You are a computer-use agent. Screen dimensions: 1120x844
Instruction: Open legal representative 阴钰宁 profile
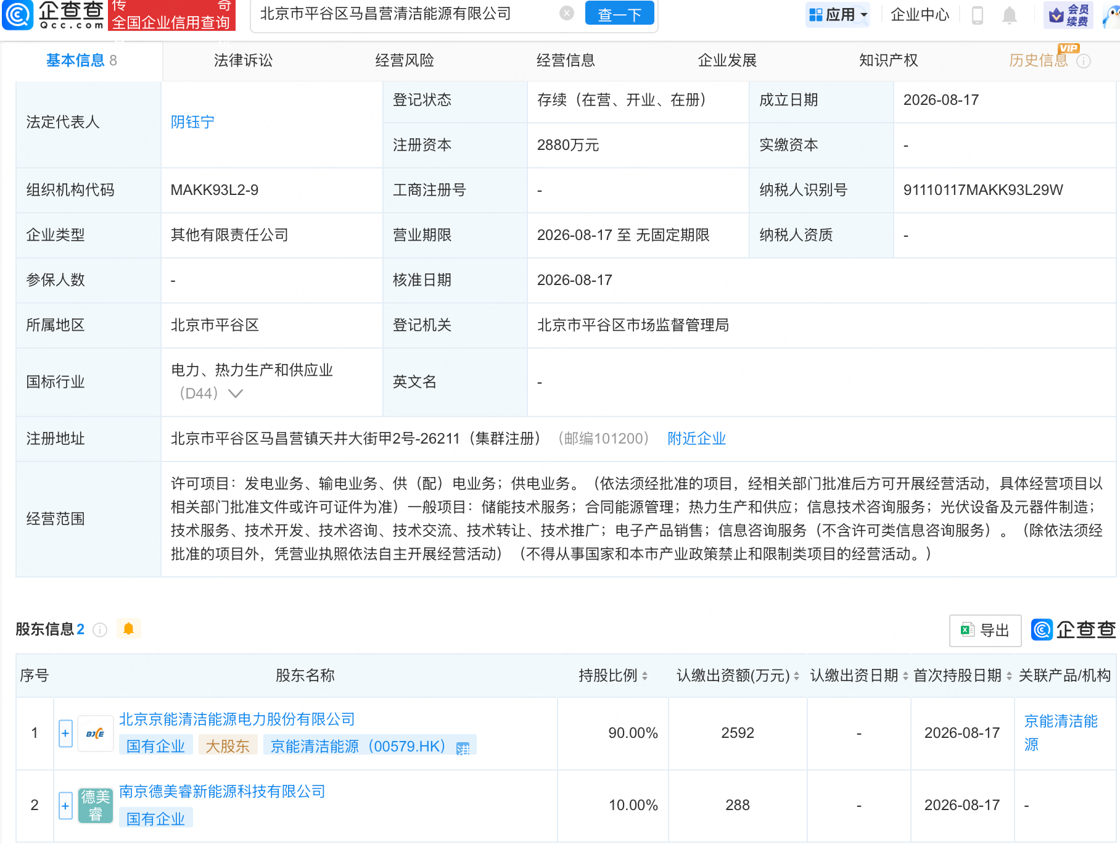coord(192,122)
